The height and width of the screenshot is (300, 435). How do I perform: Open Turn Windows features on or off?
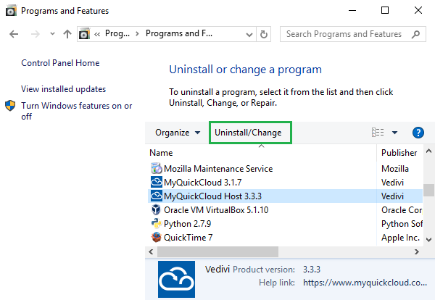click(77, 111)
